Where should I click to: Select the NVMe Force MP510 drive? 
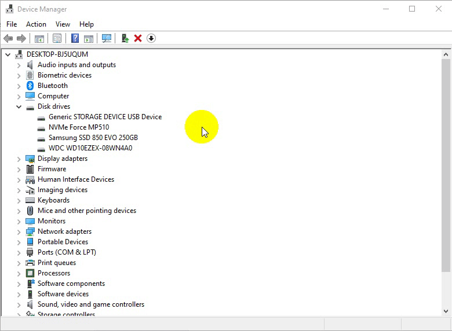79,127
